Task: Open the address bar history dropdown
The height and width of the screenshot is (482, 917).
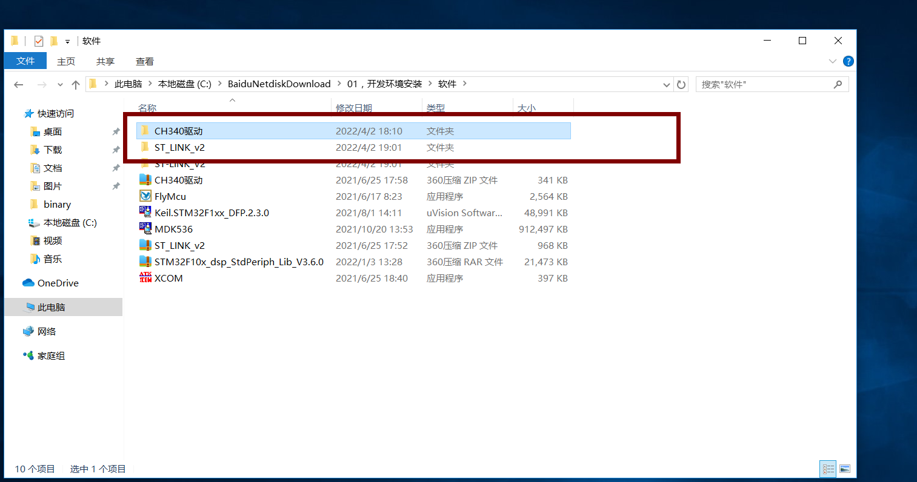Action: 667,85
